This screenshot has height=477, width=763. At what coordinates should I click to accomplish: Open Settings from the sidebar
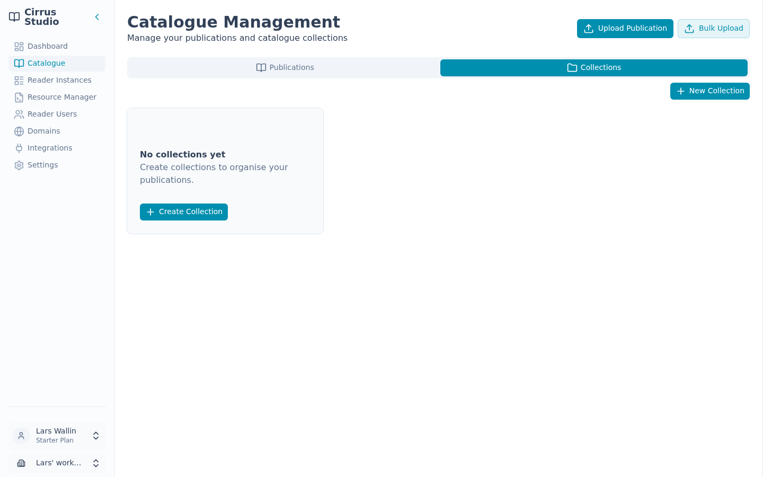coord(57,165)
